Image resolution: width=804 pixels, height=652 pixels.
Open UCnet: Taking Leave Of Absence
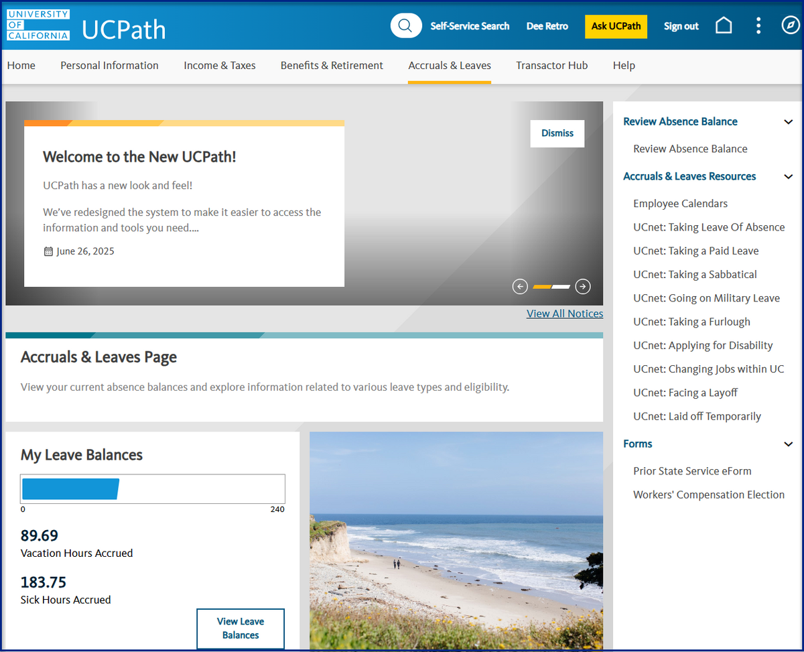click(709, 227)
